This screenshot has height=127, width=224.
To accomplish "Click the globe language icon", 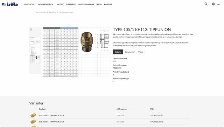I will [213, 4].
